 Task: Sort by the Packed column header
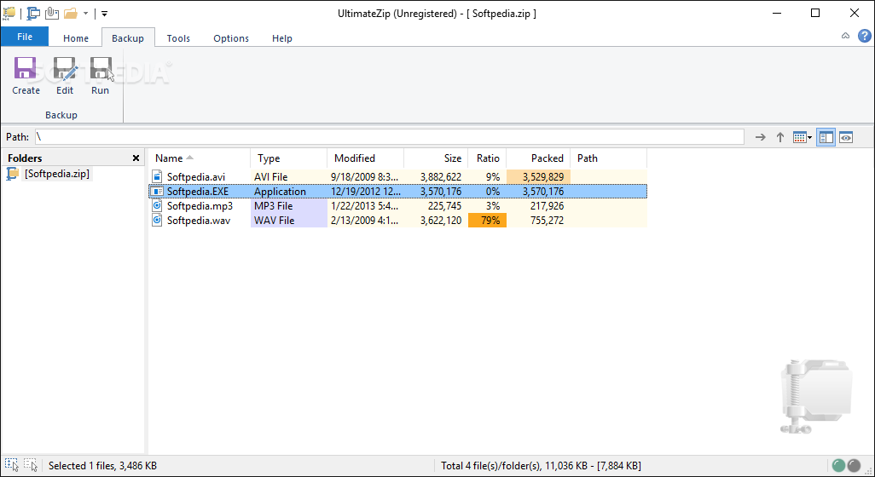[x=538, y=158]
